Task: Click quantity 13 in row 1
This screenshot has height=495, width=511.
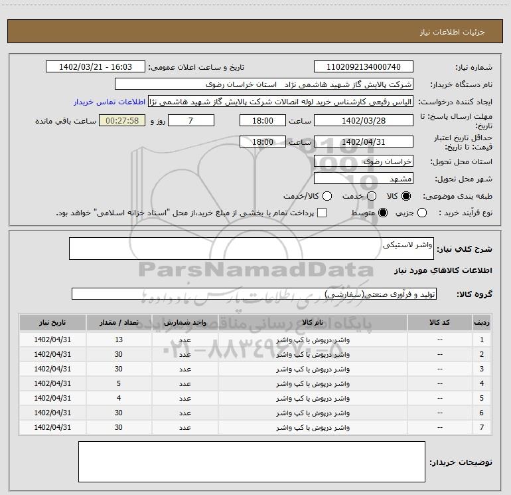Action: (x=119, y=340)
